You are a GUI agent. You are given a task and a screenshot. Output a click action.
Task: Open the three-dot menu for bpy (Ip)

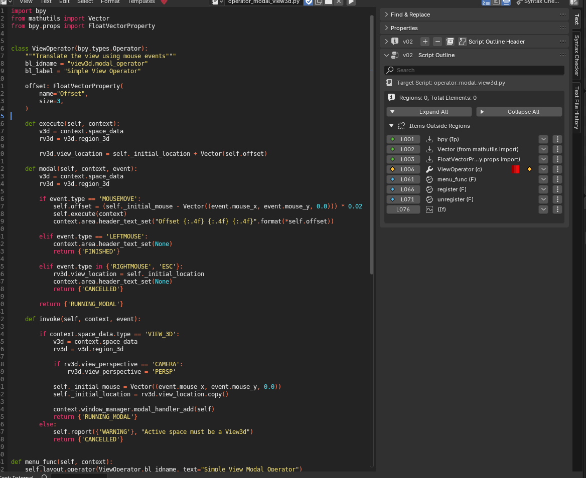click(x=557, y=139)
